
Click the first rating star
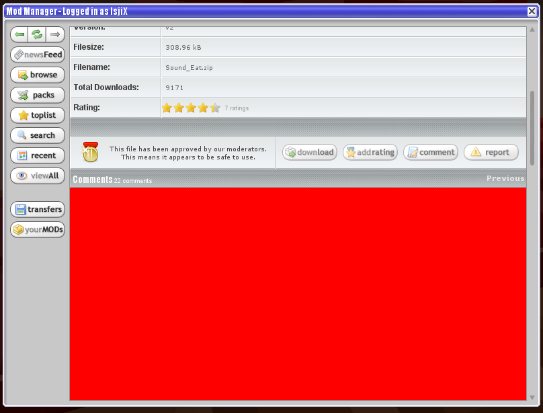tap(167, 108)
